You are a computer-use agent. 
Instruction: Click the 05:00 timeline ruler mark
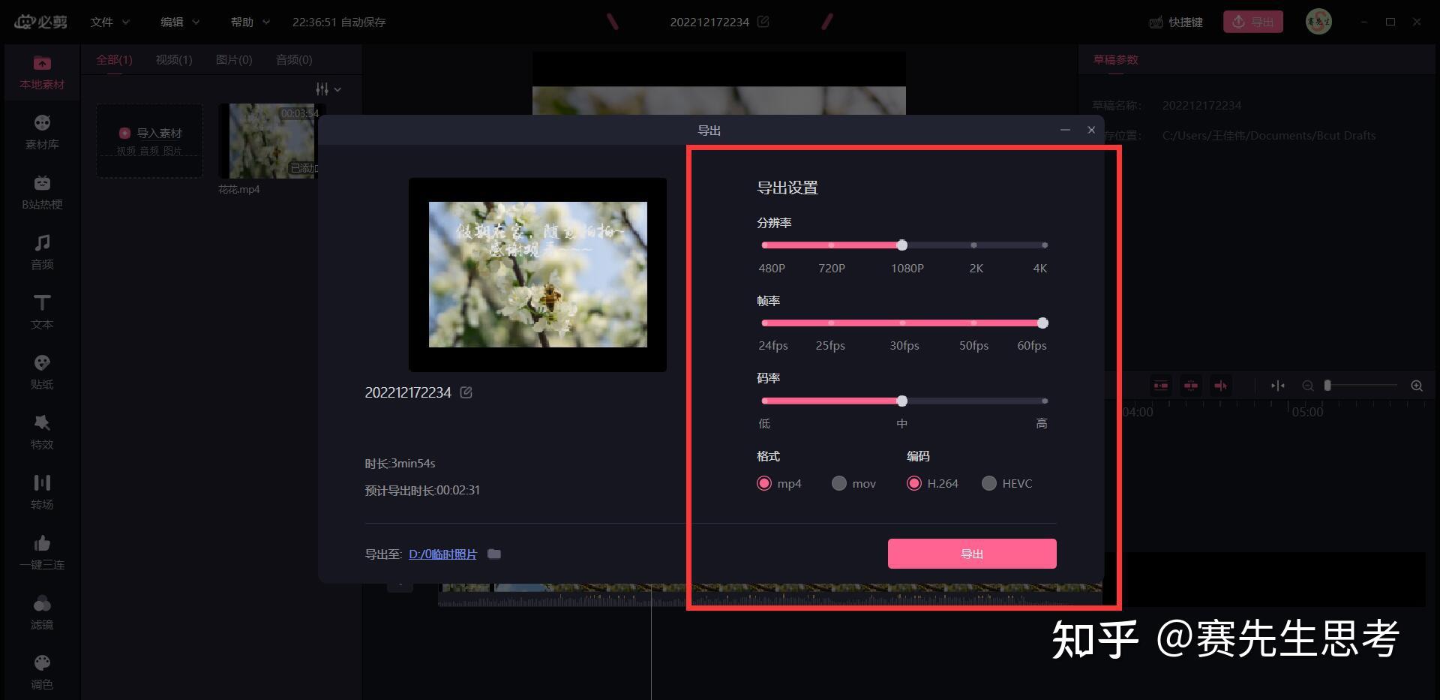(x=1307, y=412)
